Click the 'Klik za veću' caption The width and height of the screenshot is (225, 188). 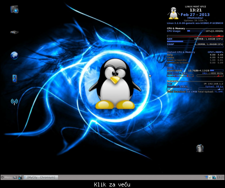click(112, 184)
